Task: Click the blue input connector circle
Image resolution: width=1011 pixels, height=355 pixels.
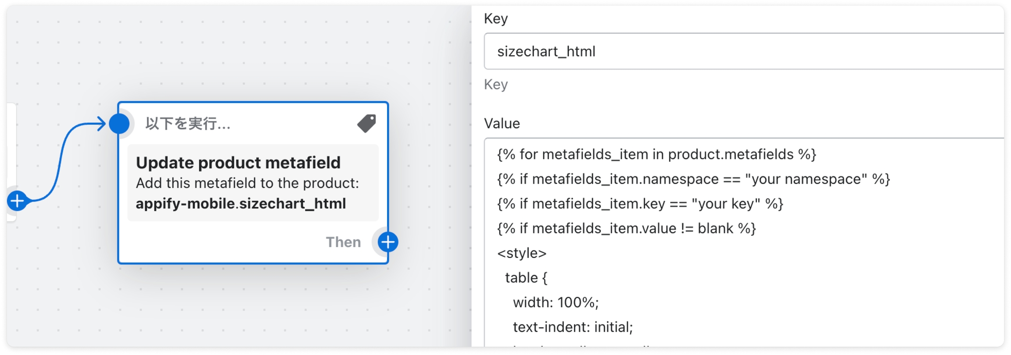Action: click(119, 124)
